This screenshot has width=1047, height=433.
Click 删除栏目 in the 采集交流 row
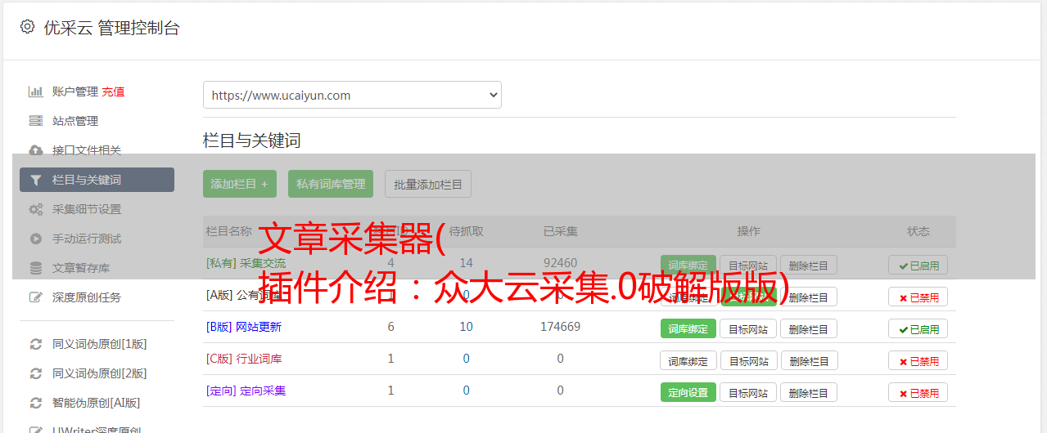tap(809, 266)
